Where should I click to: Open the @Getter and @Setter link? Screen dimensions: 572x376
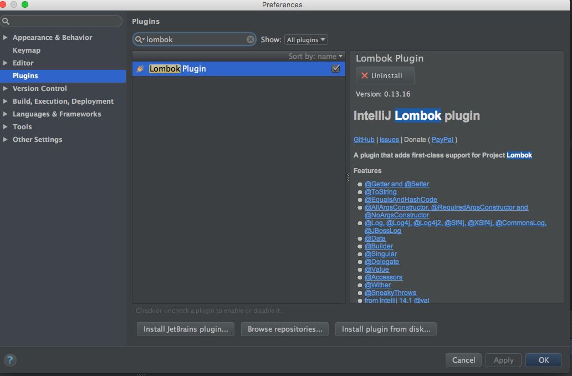click(x=397, y=184)
